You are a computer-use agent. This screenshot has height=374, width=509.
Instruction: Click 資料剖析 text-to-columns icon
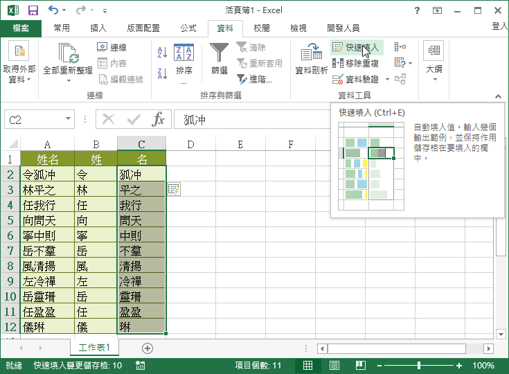tap(312, 52)
